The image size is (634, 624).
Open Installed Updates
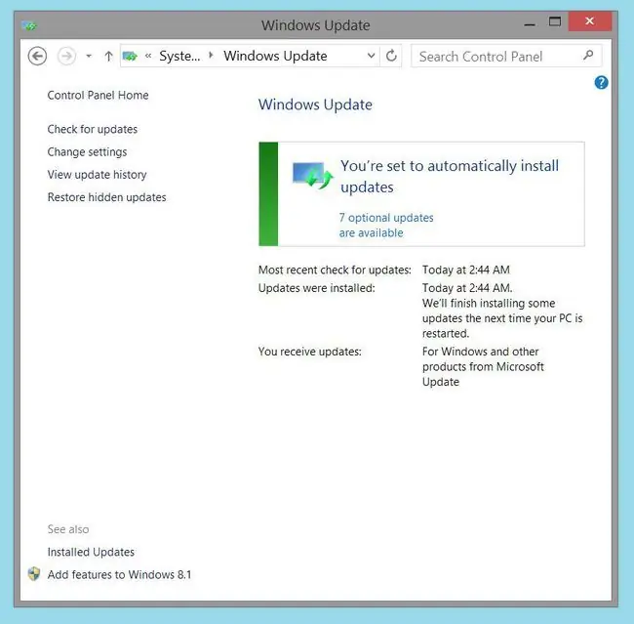91,552
